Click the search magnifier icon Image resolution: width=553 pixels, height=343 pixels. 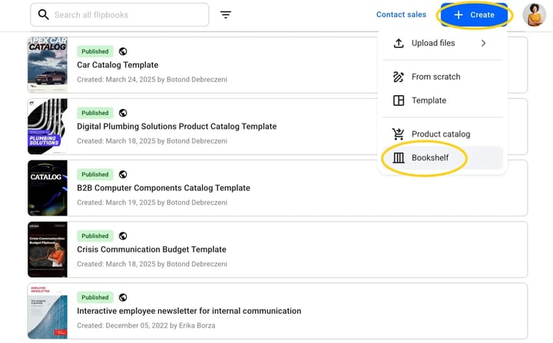tap(43, 15)
